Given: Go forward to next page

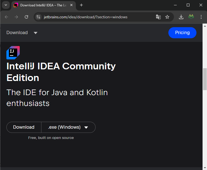Looking at the screenshot, I should pos(16,17).
